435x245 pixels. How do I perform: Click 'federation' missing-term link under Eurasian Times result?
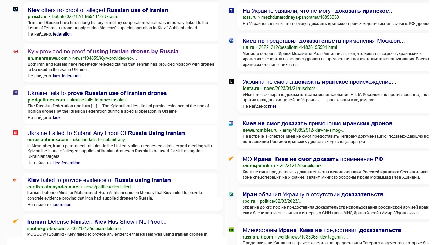click(x=71, y=163)
